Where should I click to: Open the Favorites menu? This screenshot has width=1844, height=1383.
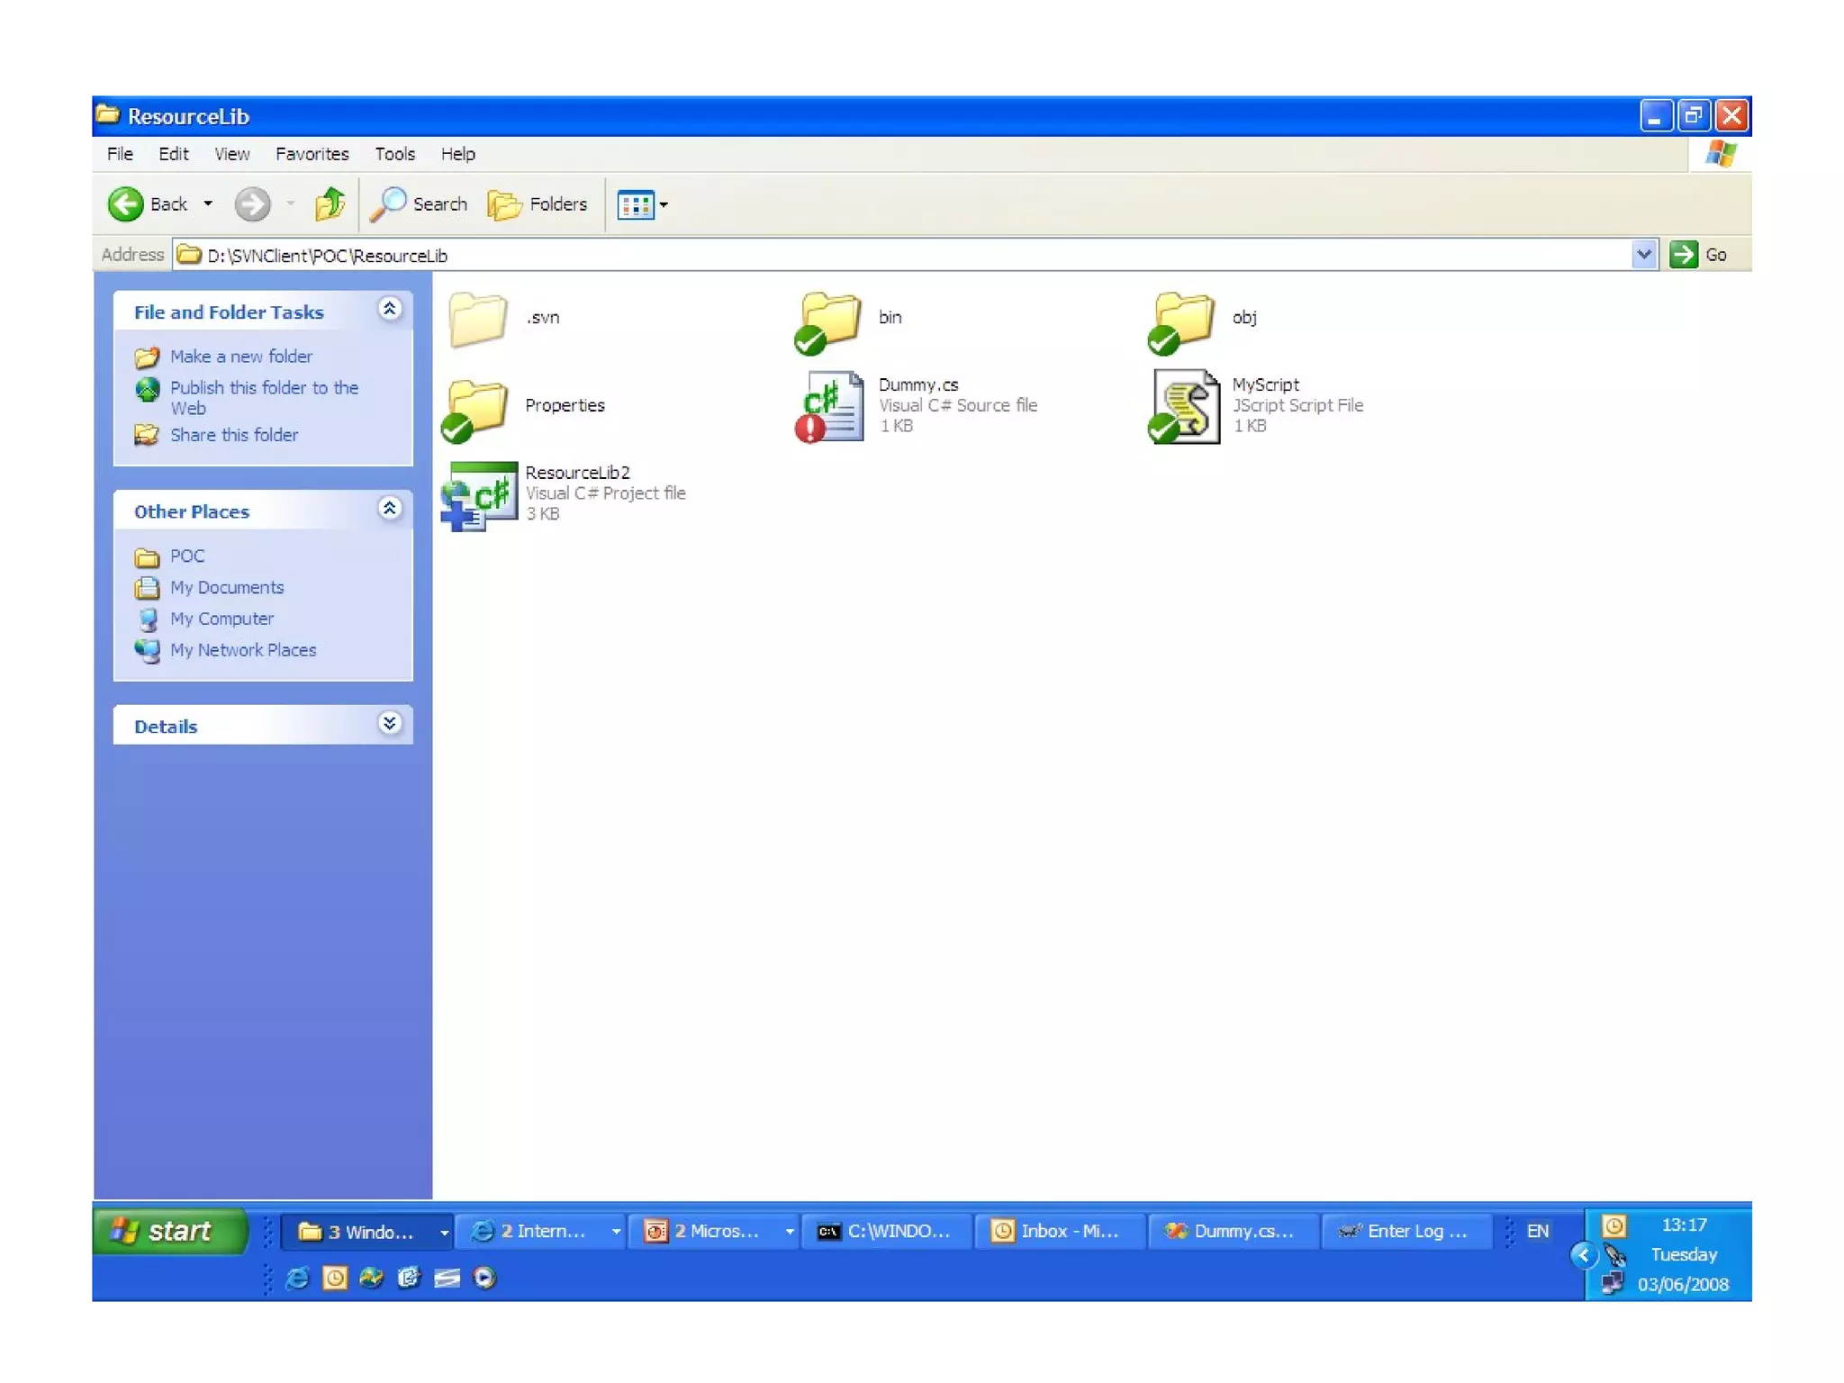point(312,154)
